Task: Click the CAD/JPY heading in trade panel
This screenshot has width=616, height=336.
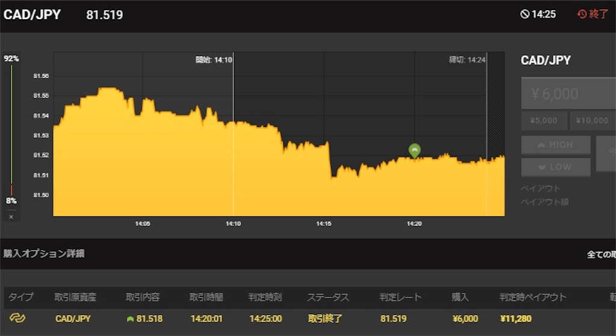Action: coord(546,60)
